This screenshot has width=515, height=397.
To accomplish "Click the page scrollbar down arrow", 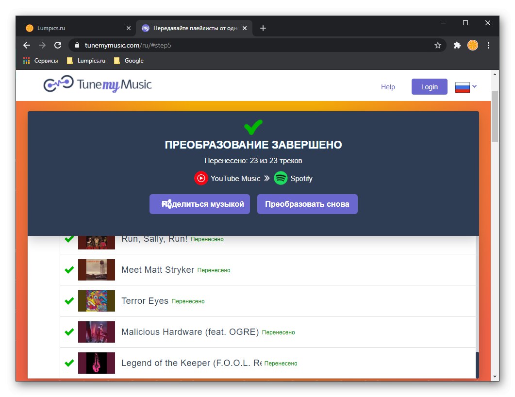I will 495,377.
